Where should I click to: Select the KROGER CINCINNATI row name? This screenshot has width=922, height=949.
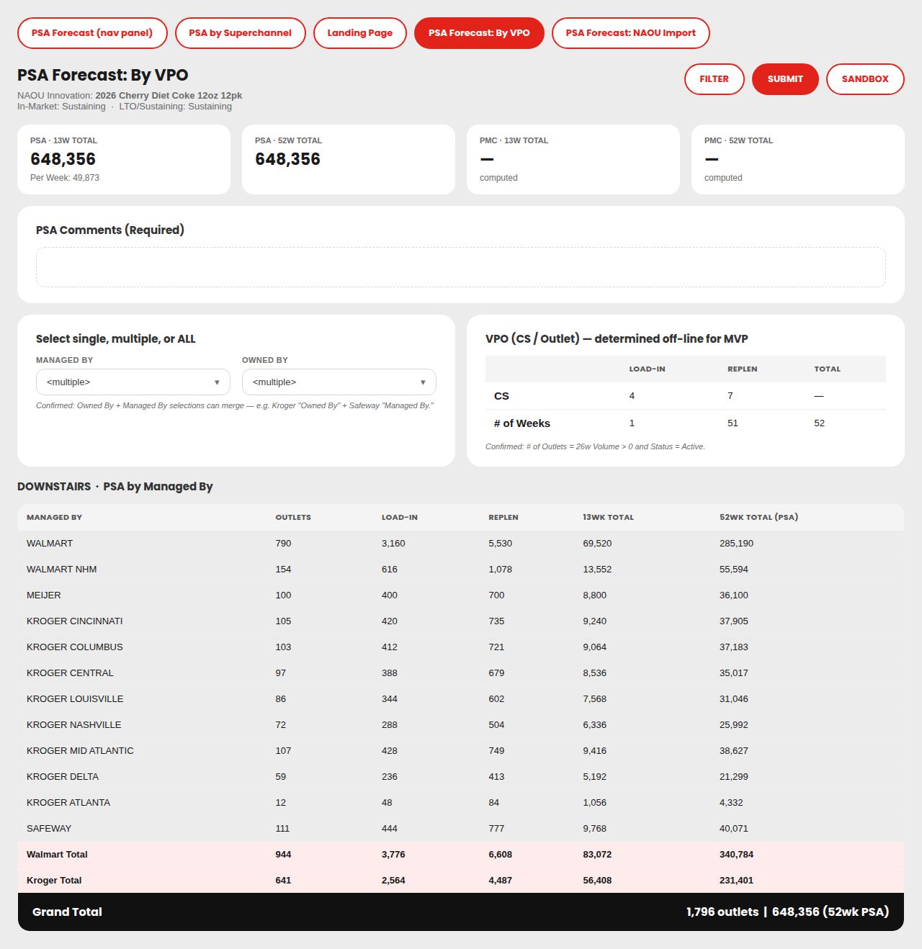[x=75, y=621]
